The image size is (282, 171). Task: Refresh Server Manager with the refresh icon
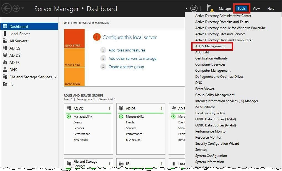click(x=194, y=8)
